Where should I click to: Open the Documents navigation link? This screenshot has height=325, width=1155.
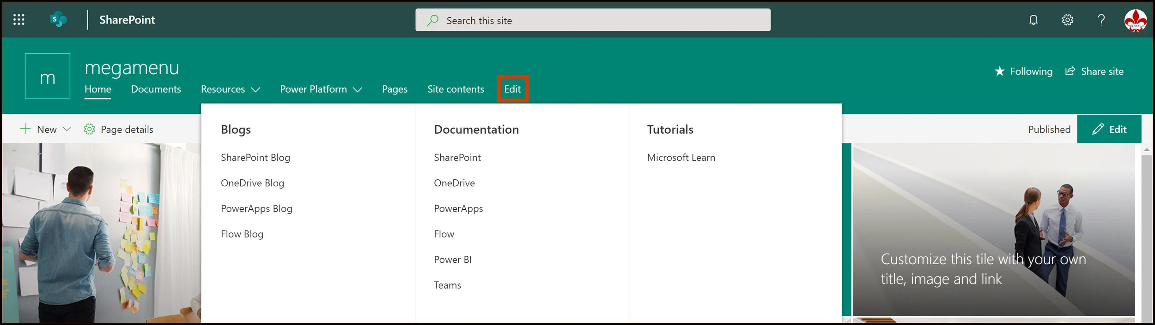156,89
